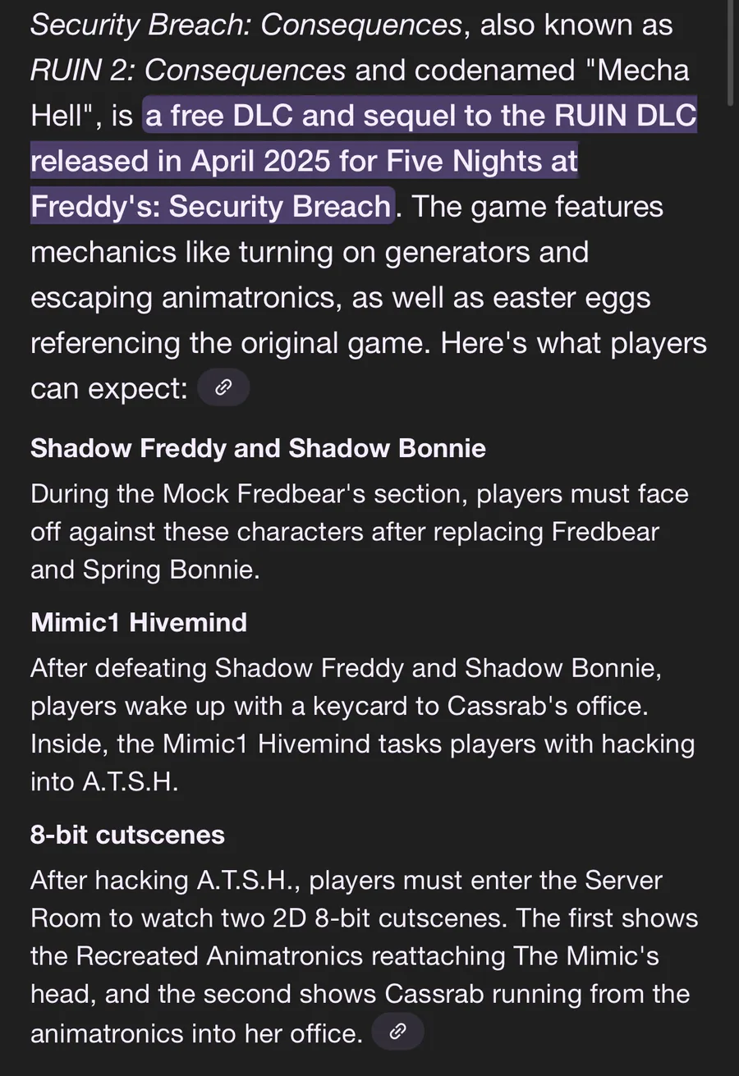Click the italic "Security Breach: Consequences" title
The image size is (739, 1076).
[x=246, y=25]
